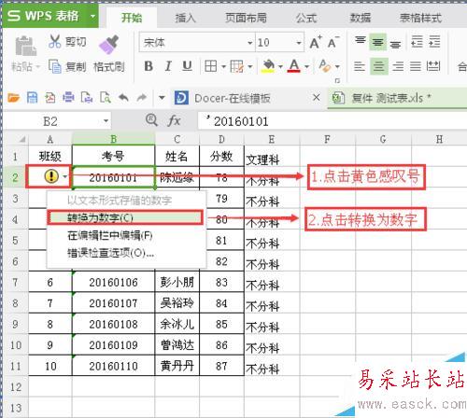Click the Copy icon
The width and height of the screenshot is (467, 418).
tap(55, 66)
